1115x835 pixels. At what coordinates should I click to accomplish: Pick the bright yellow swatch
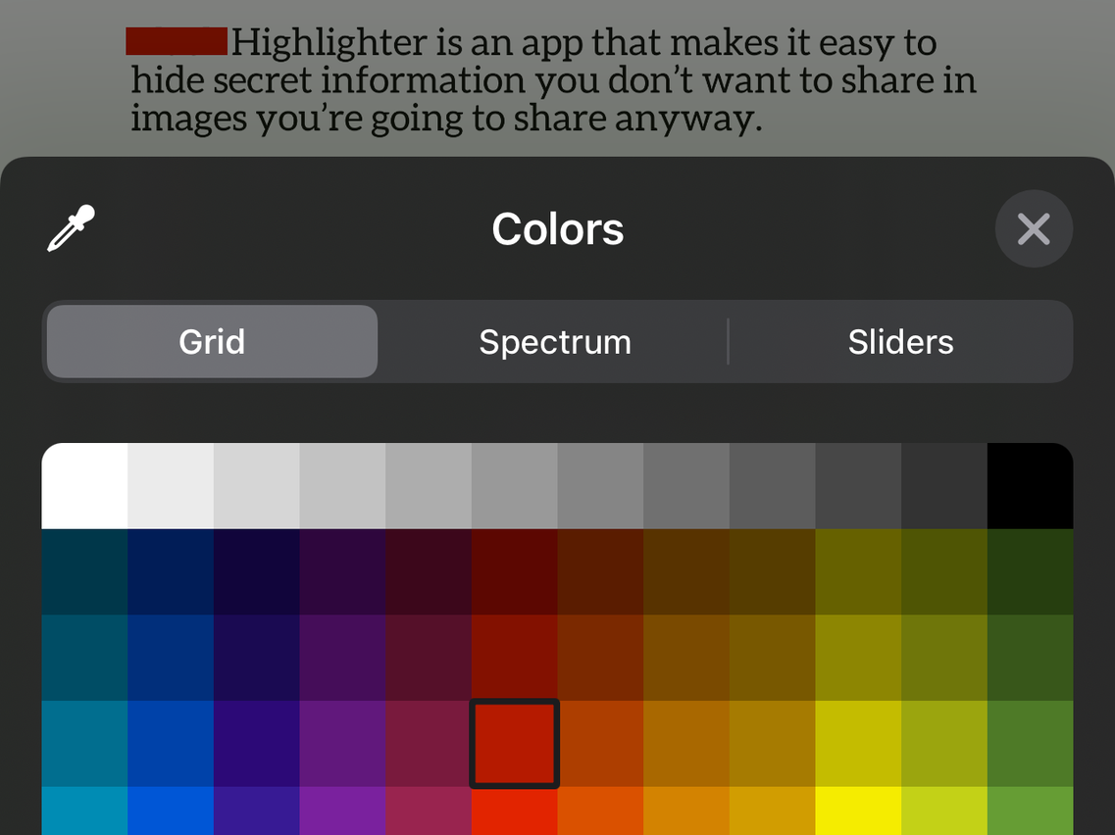pyautogui.click(x=858, y=811)
